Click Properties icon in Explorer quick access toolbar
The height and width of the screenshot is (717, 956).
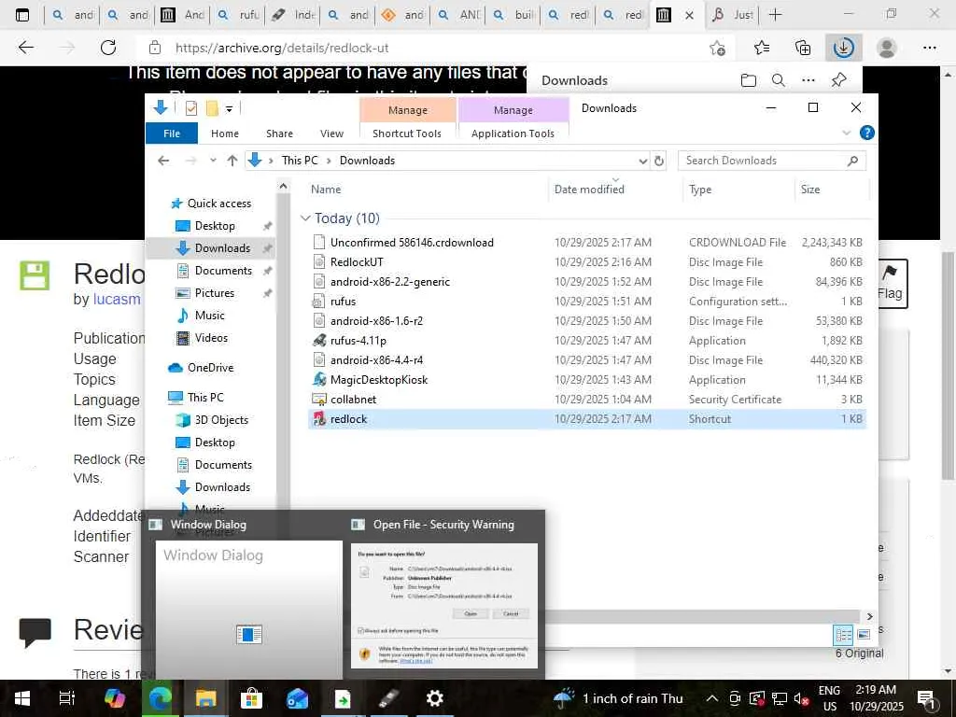190,108
